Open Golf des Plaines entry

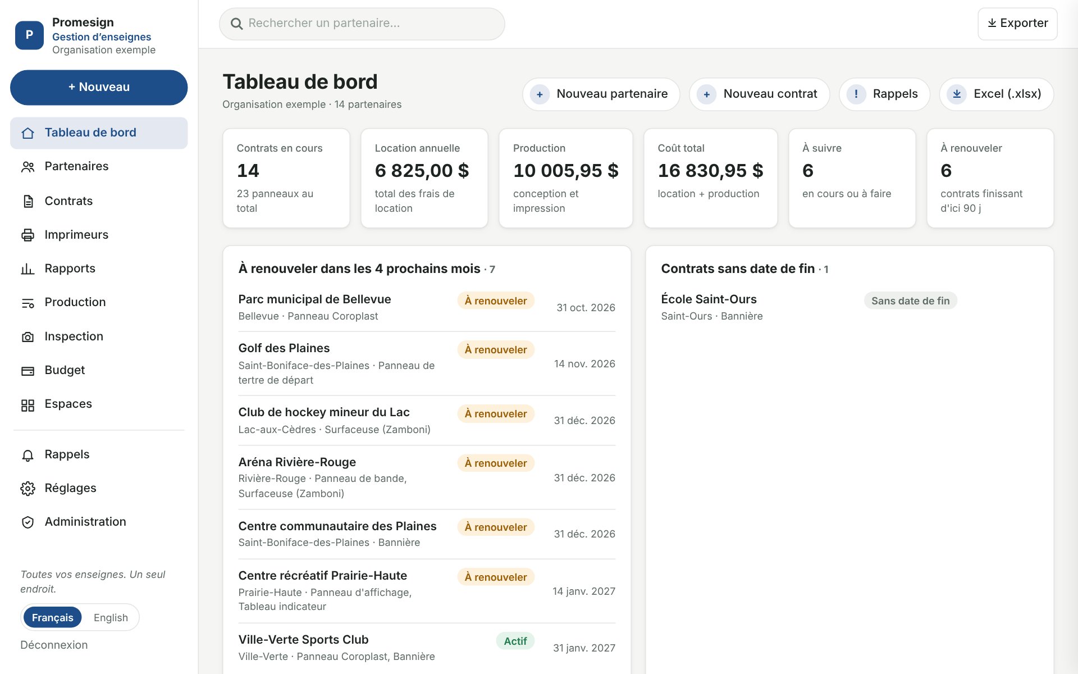427,363
